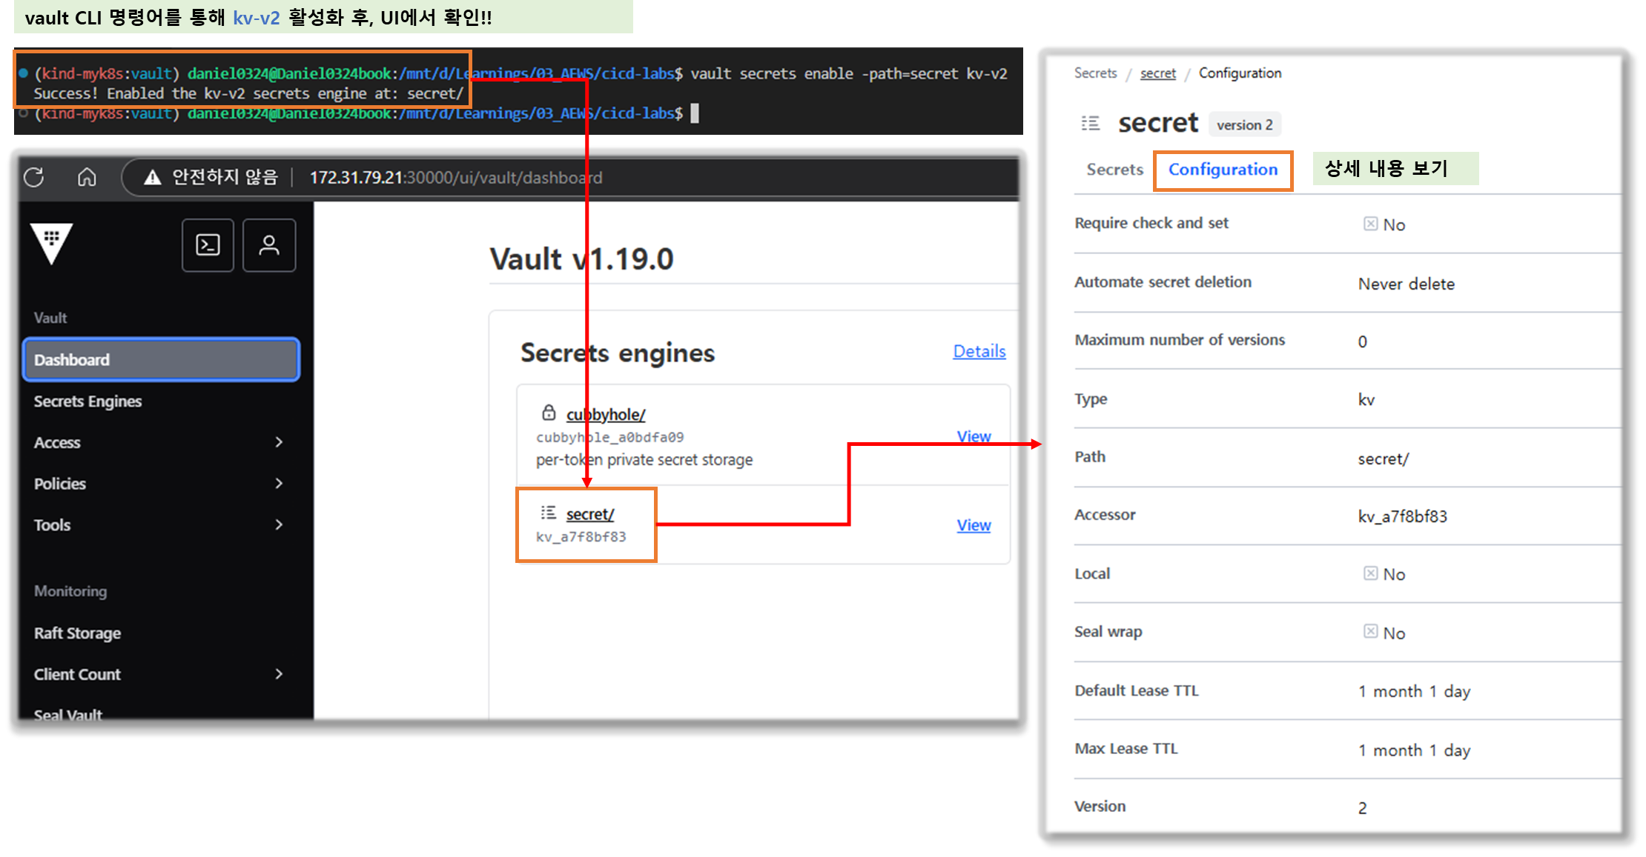Open the Vault console terminal icon

[x=208, y=245]
